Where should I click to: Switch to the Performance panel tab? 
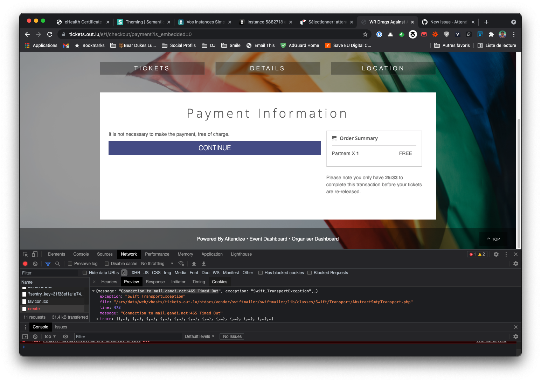157,254
